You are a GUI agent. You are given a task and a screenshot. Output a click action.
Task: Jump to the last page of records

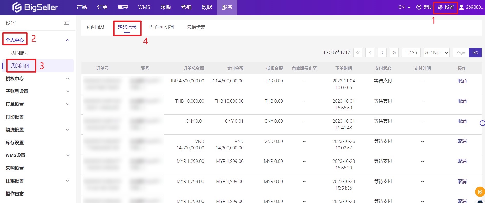coord(394,52)
